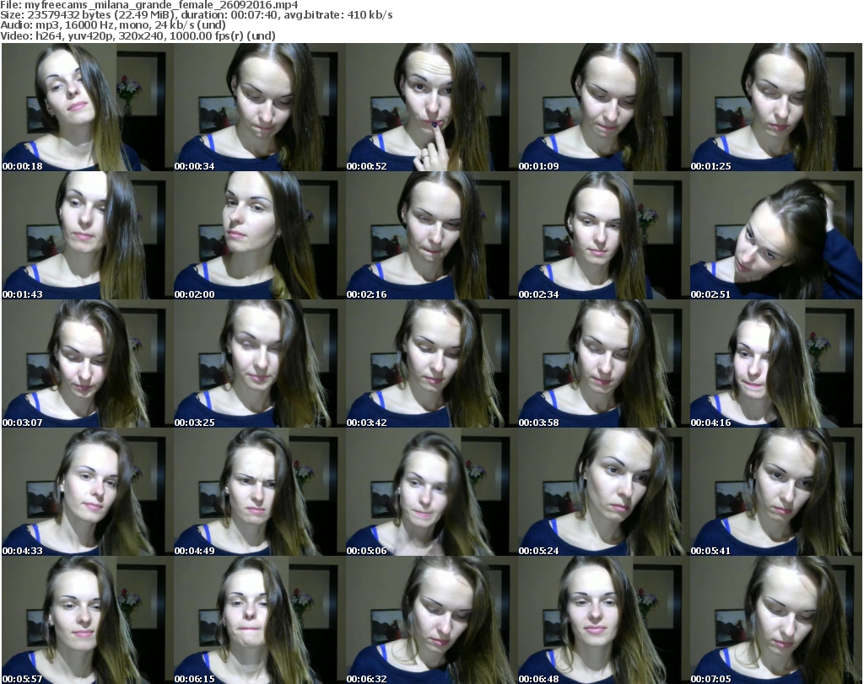Select the thumbnail timestamped 00:06:15
Screen dimensions: 864x684
[260, 620]
